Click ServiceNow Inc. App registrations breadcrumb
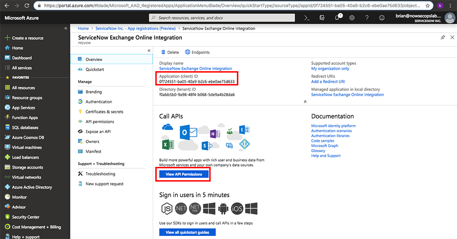 point(136,28)
